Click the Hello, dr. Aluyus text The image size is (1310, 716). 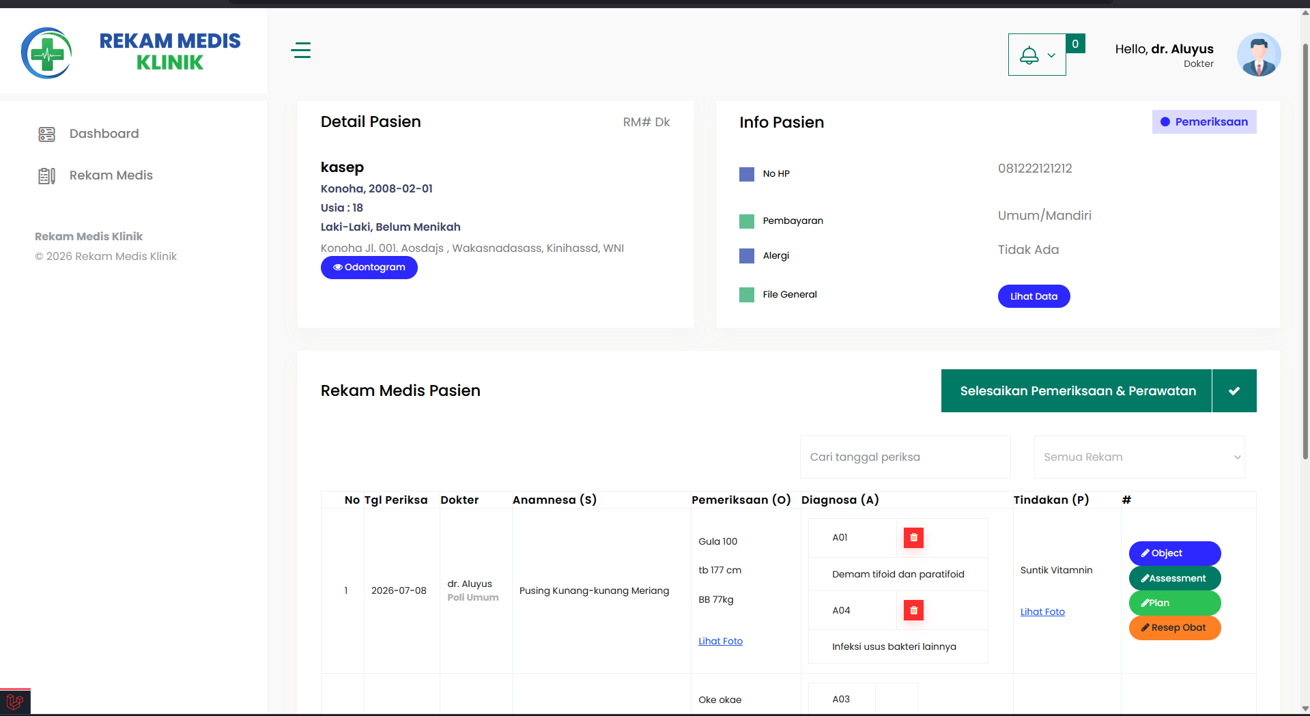coord(1164,49)
